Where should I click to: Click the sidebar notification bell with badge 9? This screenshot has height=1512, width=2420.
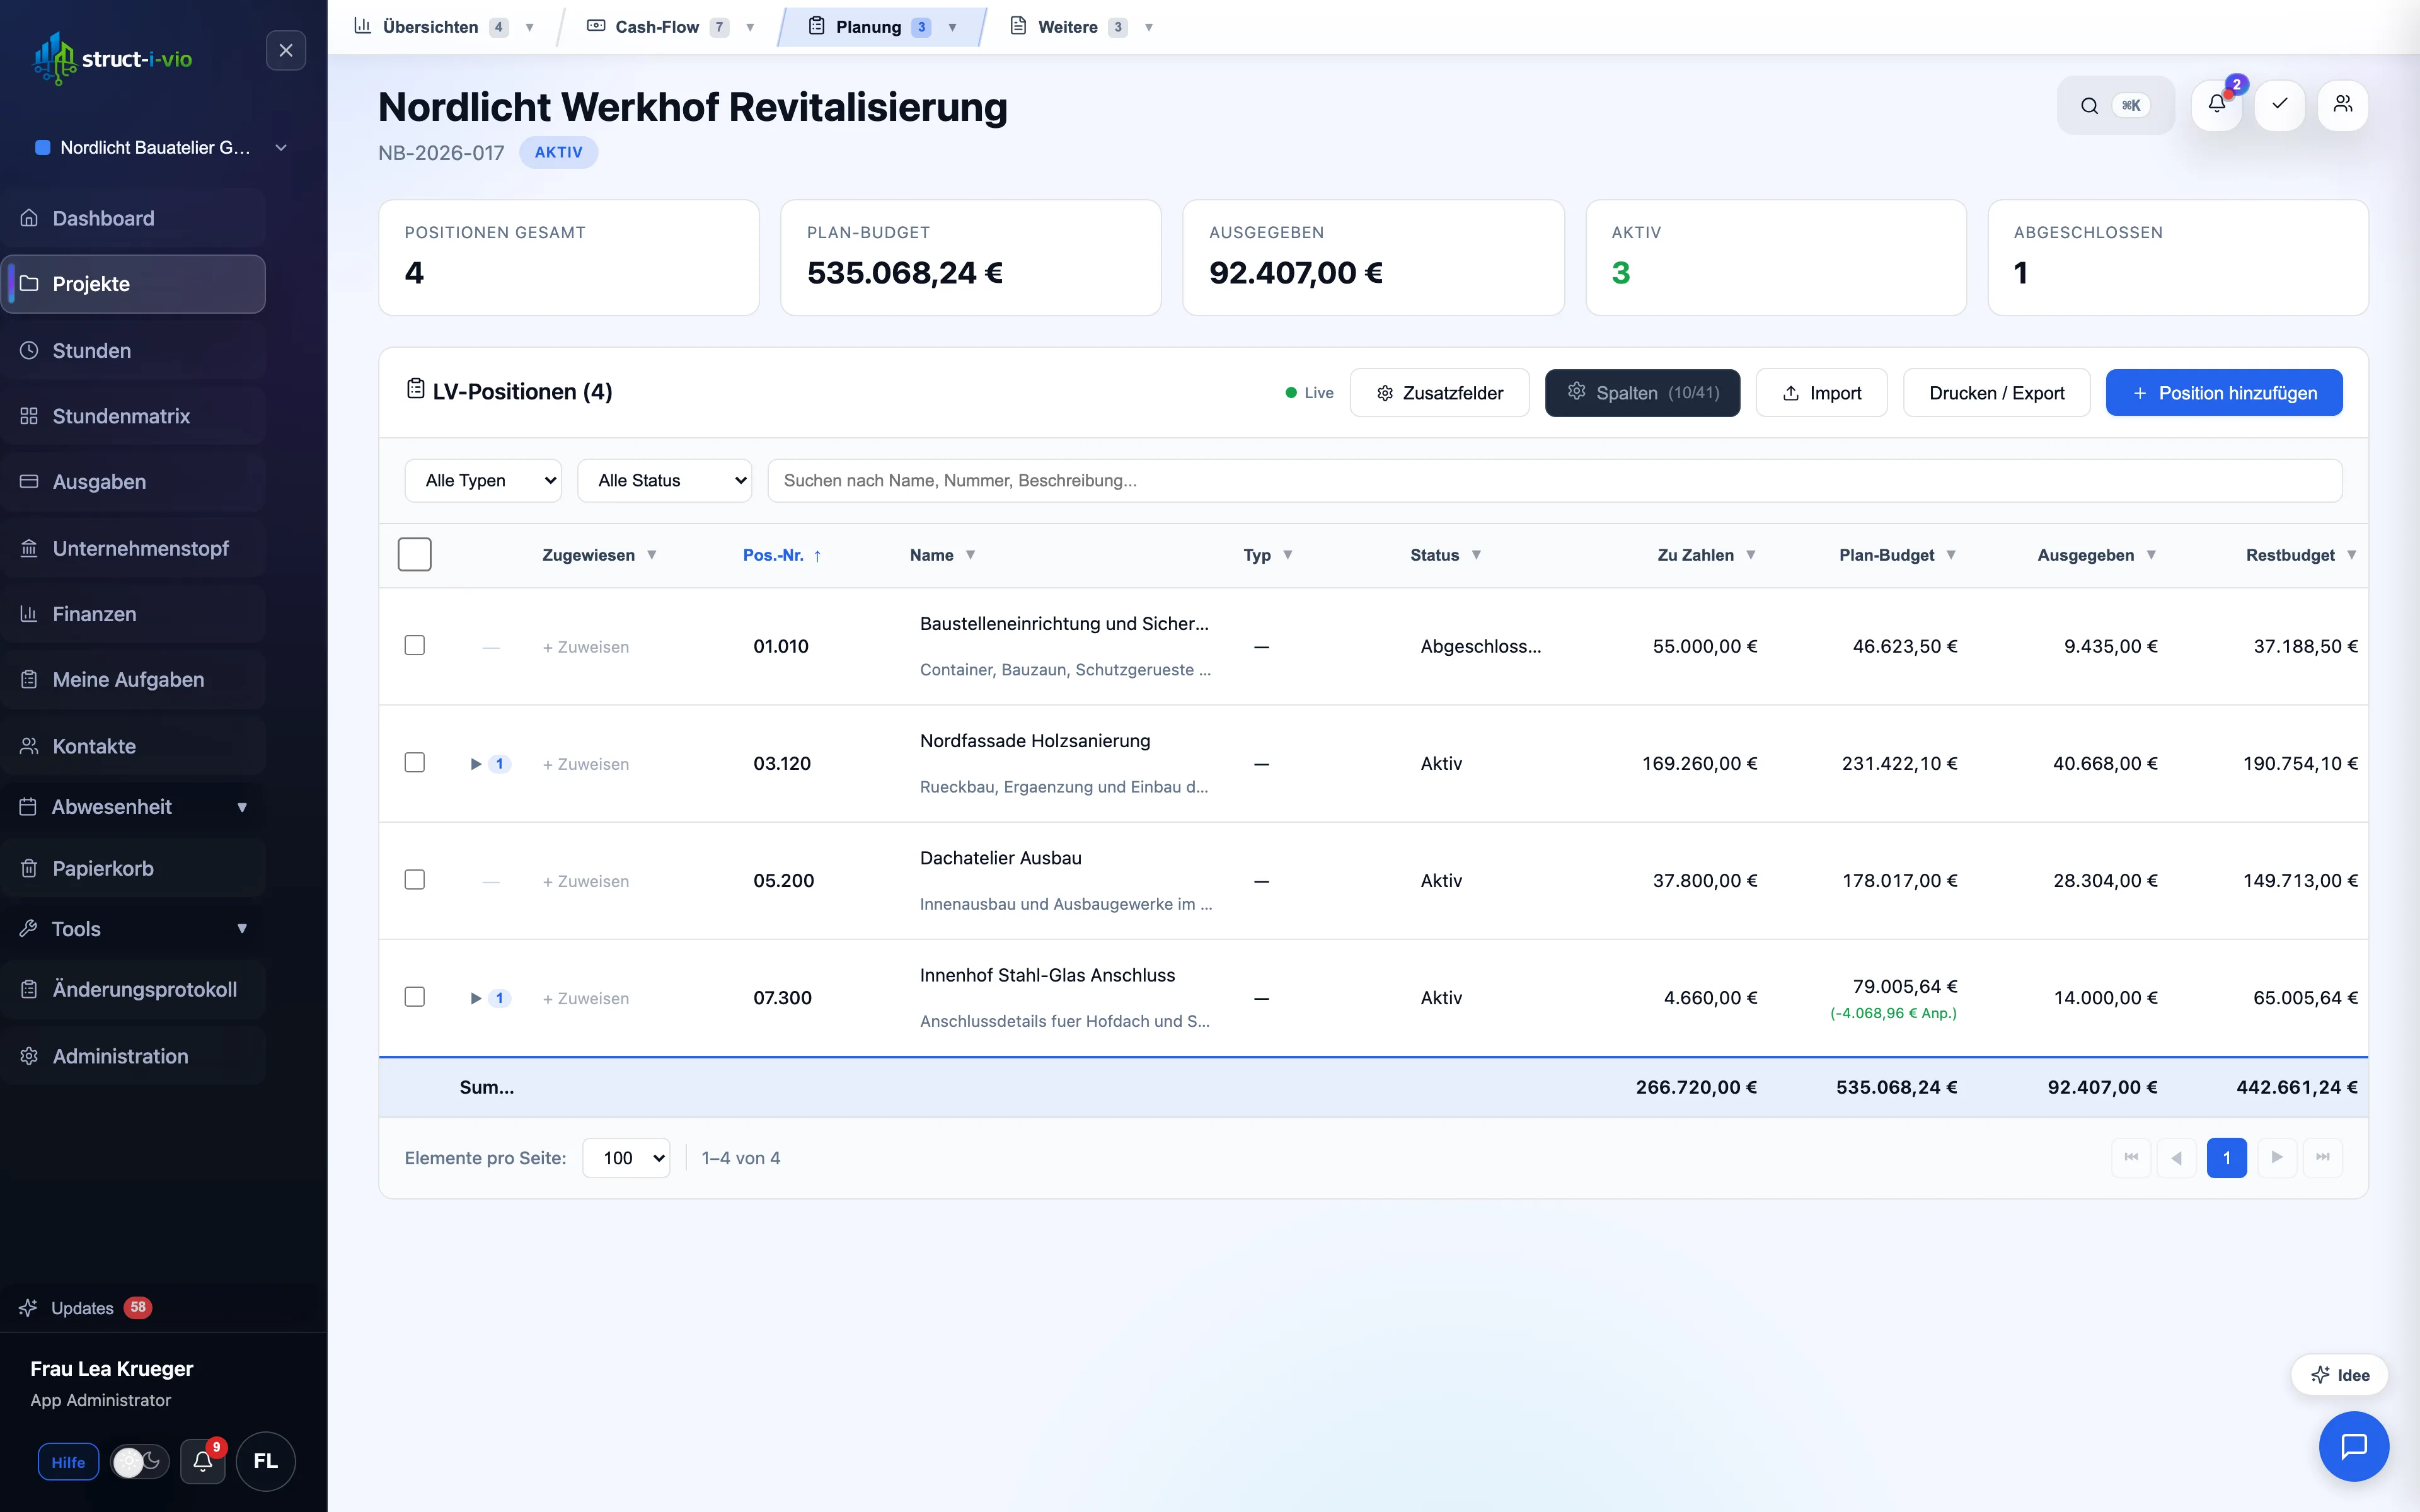[203, 1461]
